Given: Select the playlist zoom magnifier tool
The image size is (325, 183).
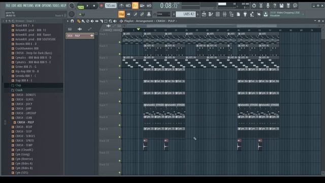Looking at the screenshot, I should (111, 21).
